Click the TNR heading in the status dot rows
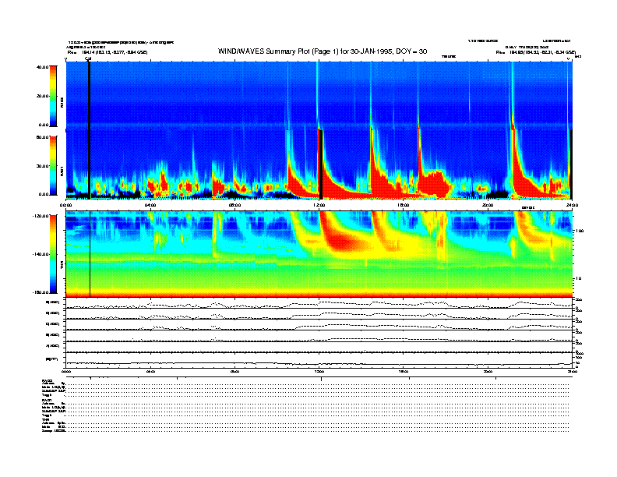Viewport: 617px width, 477px height. click(x=46, y=419)
